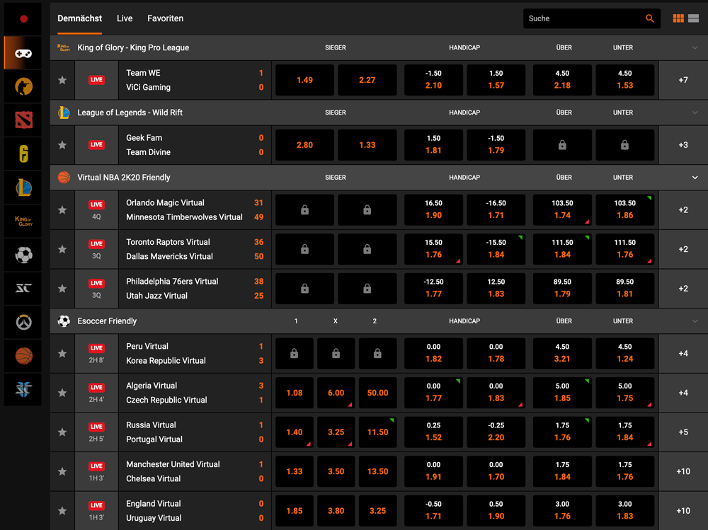Viewport: 708px width, 530px height.
Task: Open the live red dot sidebar icon
Action: point(23,19)
